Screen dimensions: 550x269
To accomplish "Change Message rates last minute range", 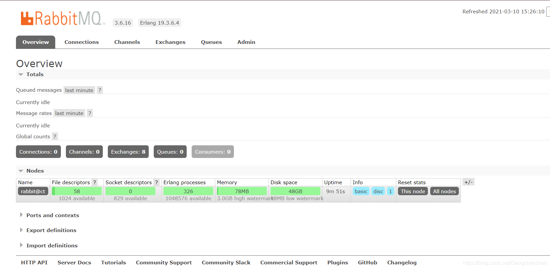I will coord(69,113).
